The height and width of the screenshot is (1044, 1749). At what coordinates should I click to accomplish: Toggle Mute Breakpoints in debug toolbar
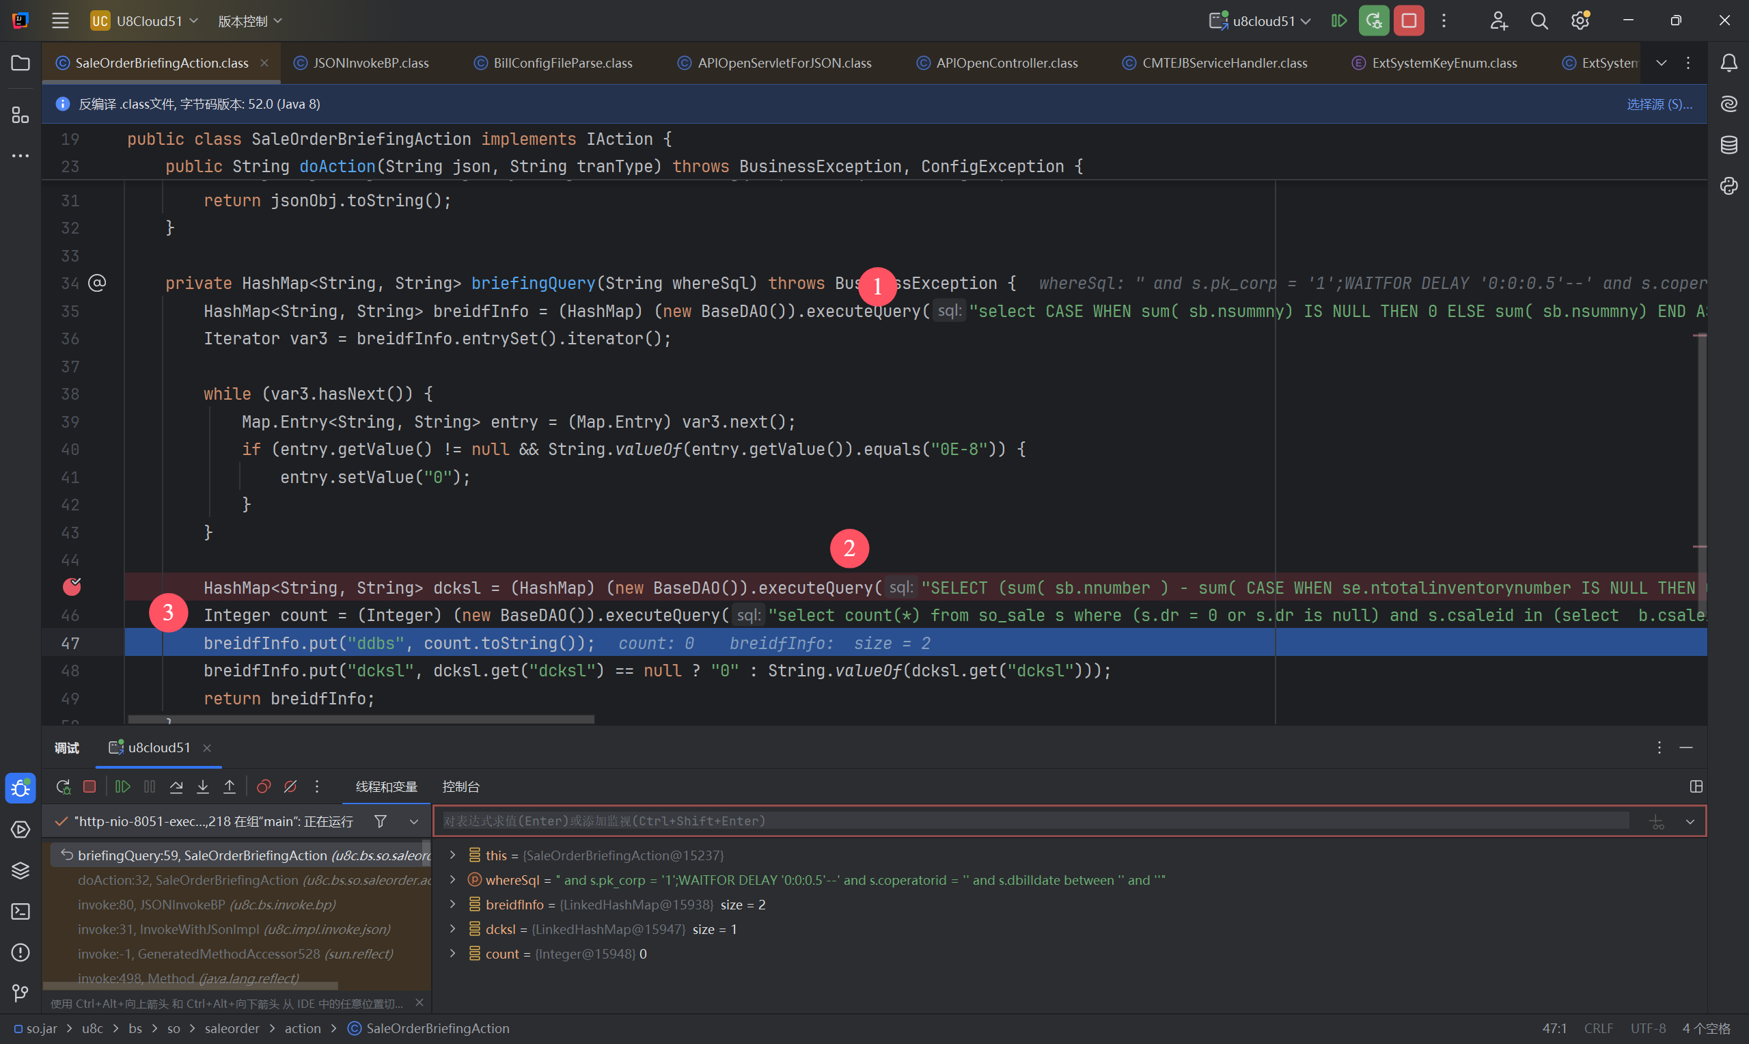(x=290, y=786)
